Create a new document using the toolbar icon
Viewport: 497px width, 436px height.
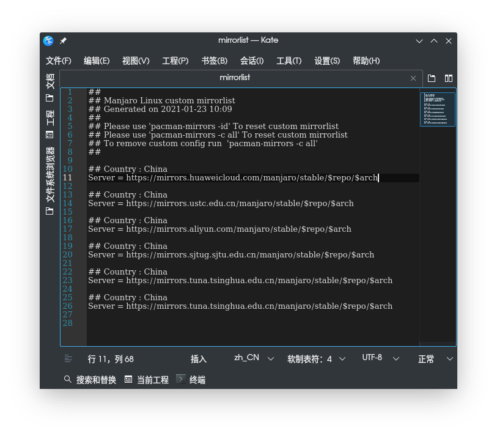tap(432, 78)
